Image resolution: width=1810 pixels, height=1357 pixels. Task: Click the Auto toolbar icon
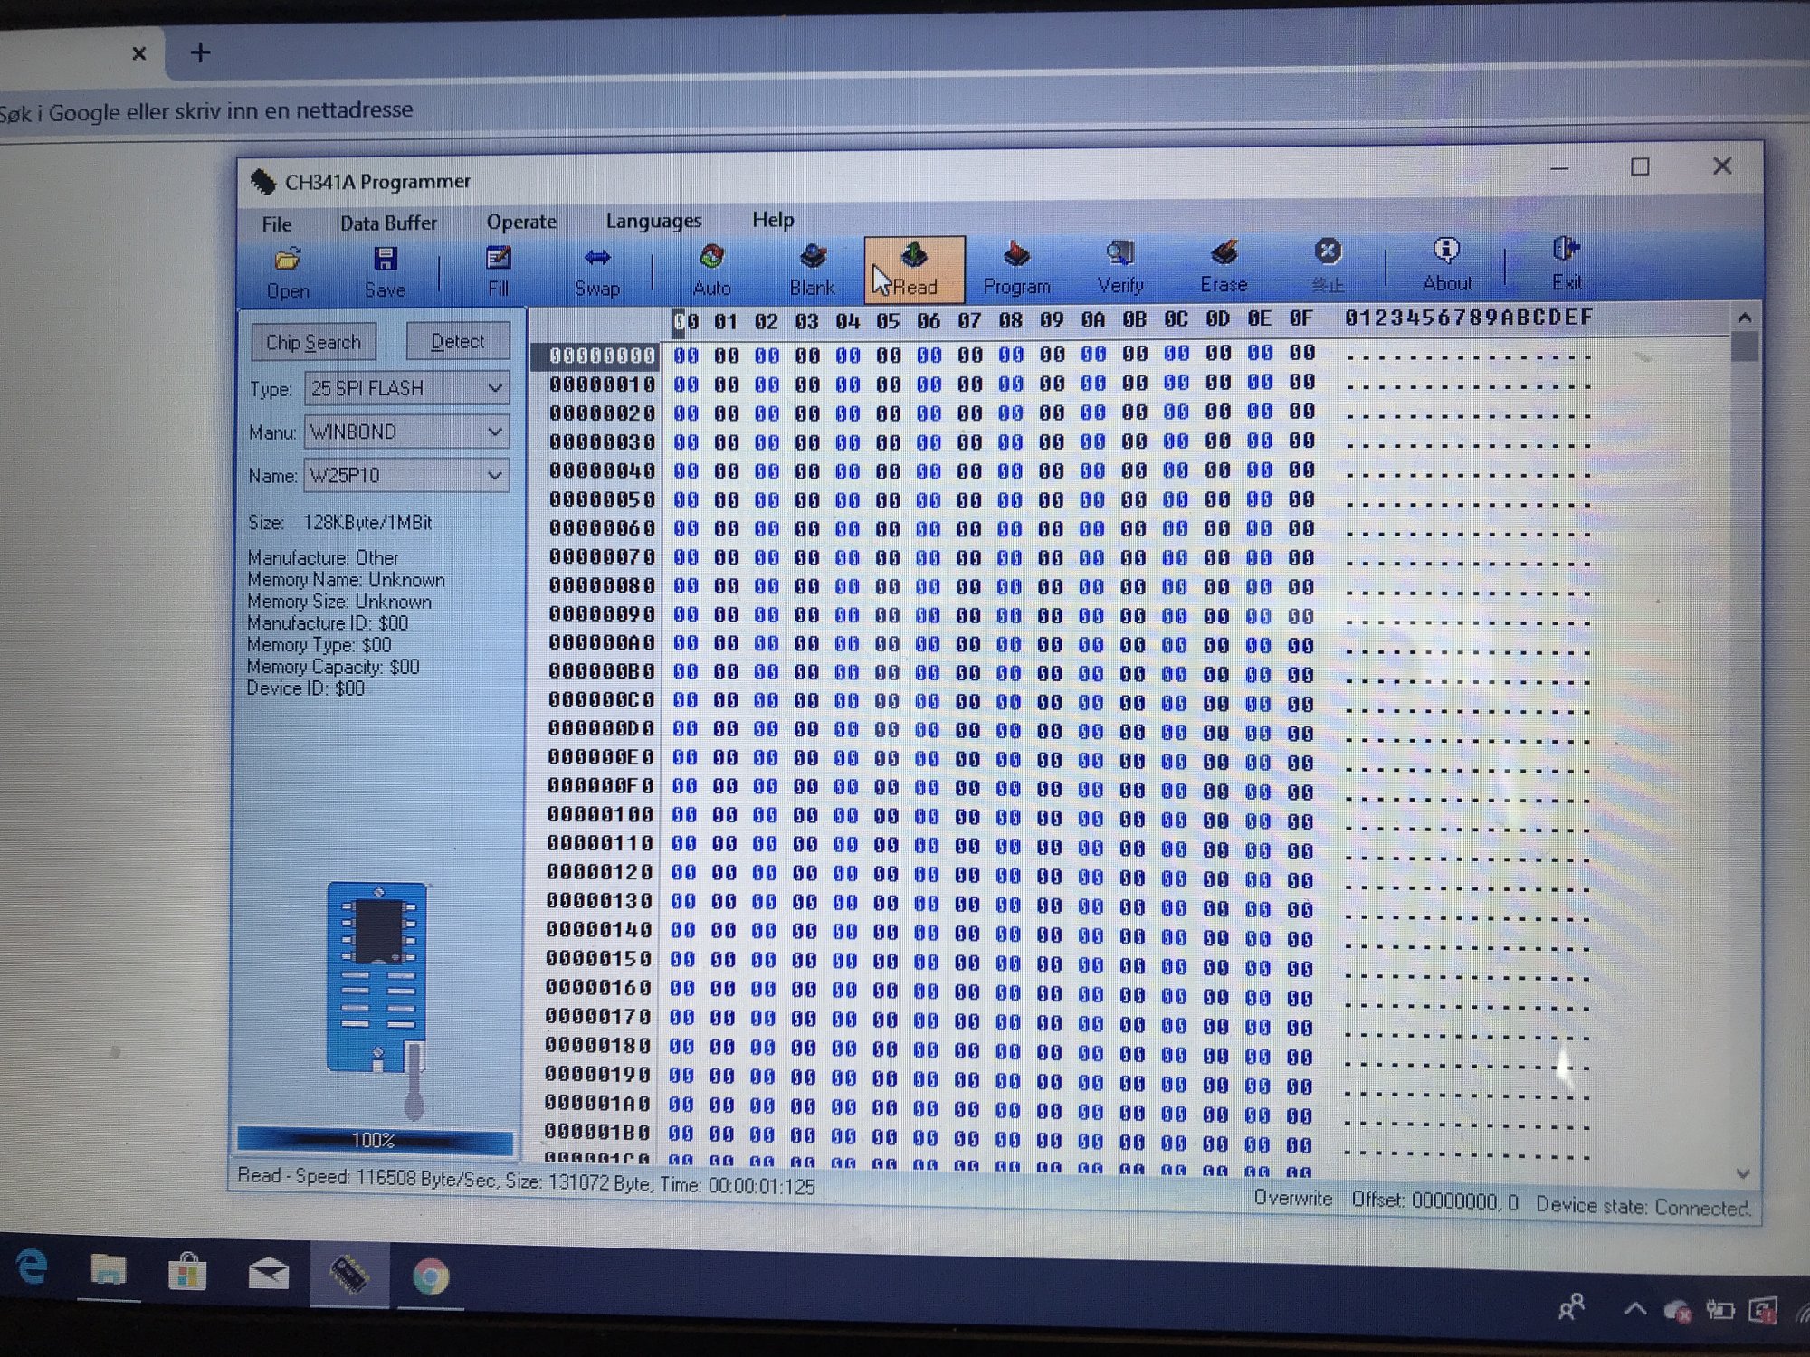pyautogui.click(x=712, y=270)
